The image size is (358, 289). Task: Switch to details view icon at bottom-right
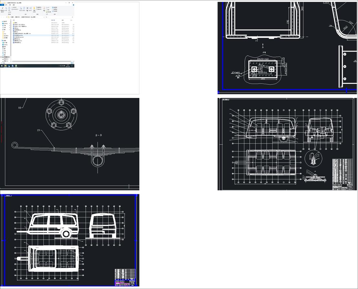click(x=72, y=63)
